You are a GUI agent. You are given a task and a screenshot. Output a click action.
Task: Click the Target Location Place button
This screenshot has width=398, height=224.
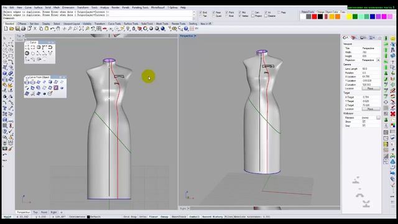point(371,109)
